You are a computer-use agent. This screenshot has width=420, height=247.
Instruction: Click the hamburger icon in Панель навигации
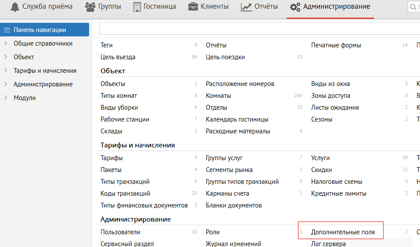click(7, 30)
